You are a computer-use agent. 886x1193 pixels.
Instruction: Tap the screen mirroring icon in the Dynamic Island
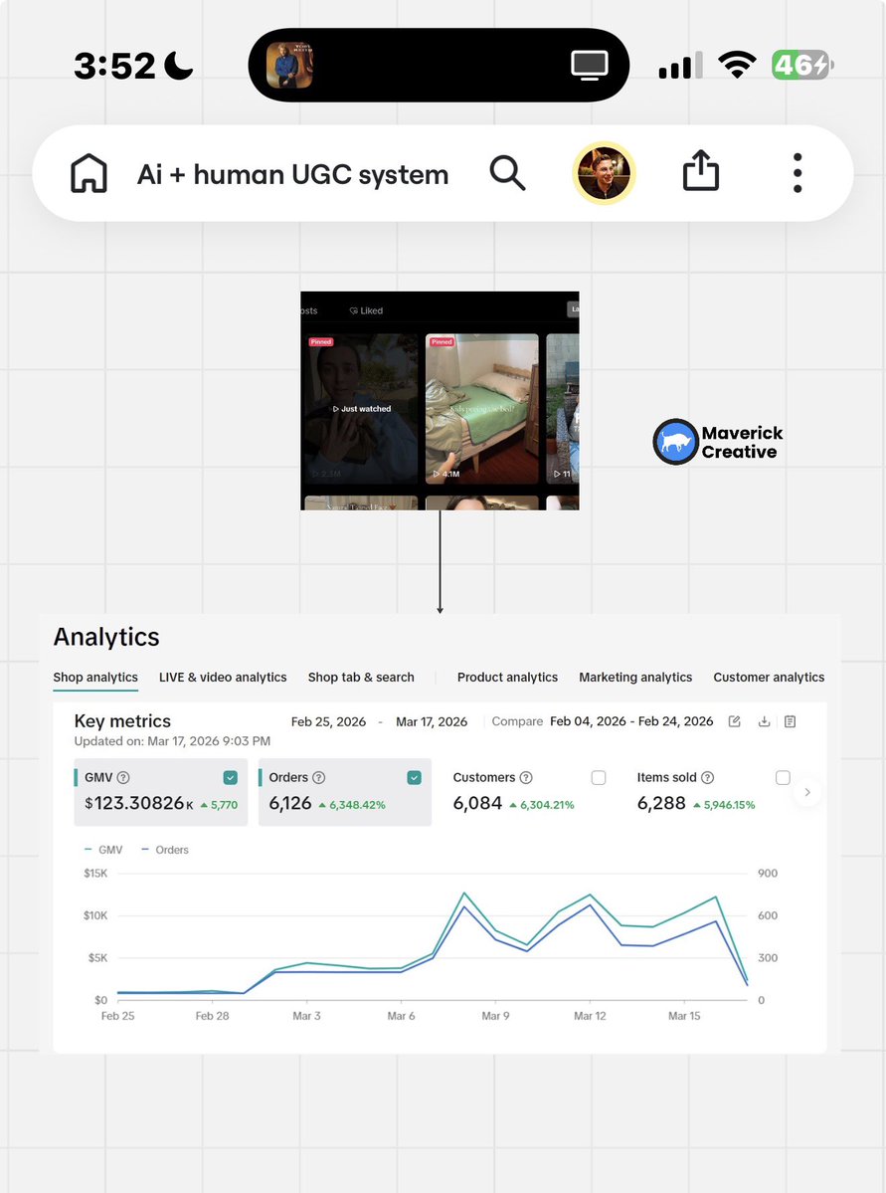click(589, 63)
